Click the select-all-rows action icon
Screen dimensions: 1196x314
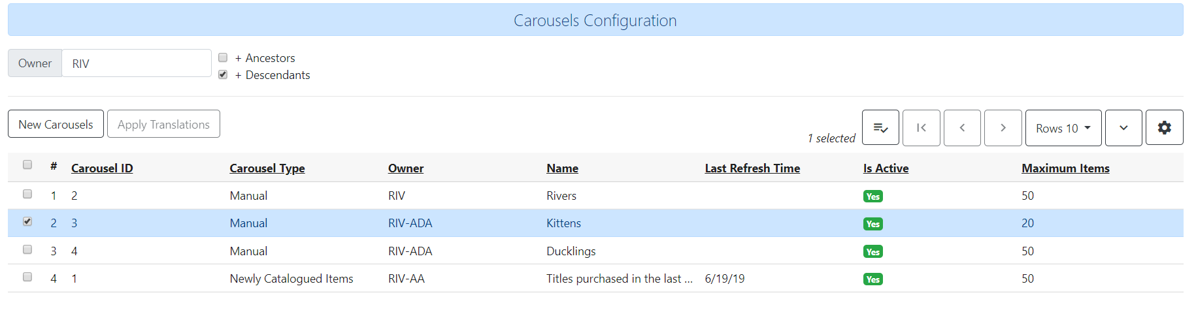coord(880,128)
